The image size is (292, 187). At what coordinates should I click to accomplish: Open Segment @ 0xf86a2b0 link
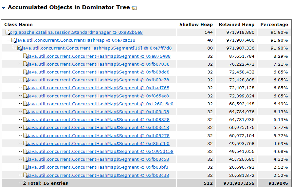coord(99,143)
